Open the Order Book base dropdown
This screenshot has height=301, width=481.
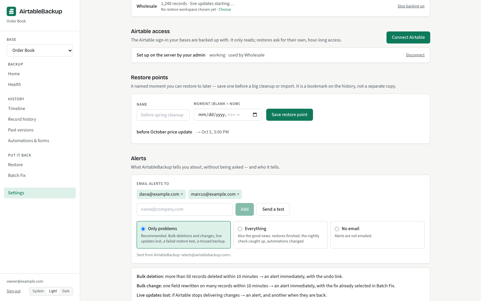coord(40,51)
